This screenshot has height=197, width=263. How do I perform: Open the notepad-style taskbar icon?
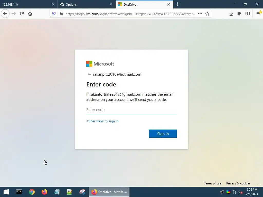click(57, 192)
